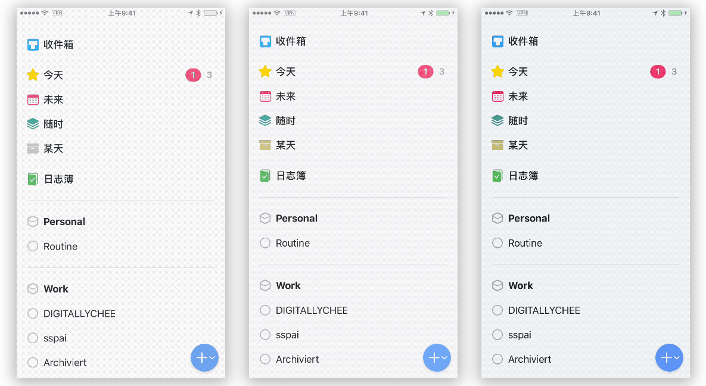Open the Archiviert project in left phone

65,363
